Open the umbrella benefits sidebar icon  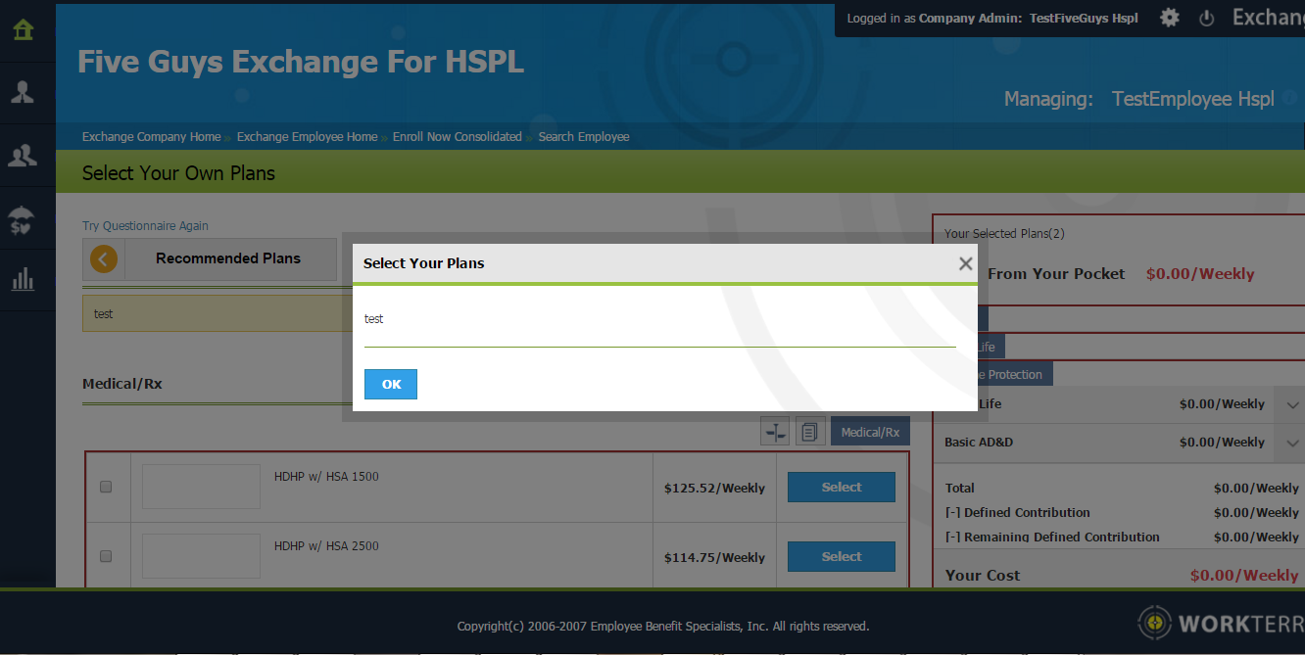tap(23, 219)
